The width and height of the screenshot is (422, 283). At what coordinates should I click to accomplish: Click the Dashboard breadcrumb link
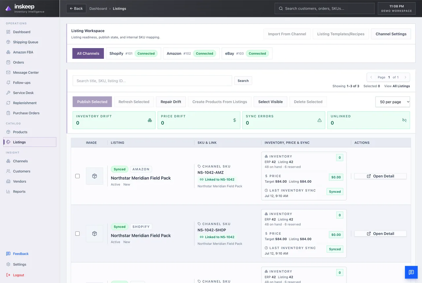click(98, 9)
